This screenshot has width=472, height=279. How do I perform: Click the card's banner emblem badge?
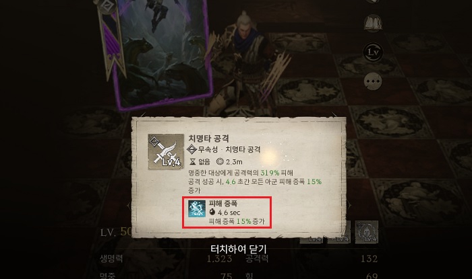107,6
